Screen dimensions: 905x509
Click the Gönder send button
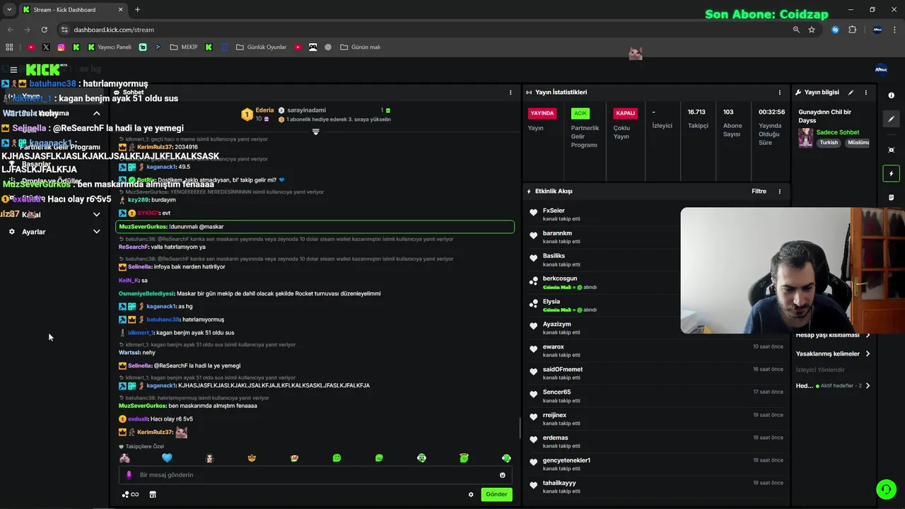tap(496, 495)
